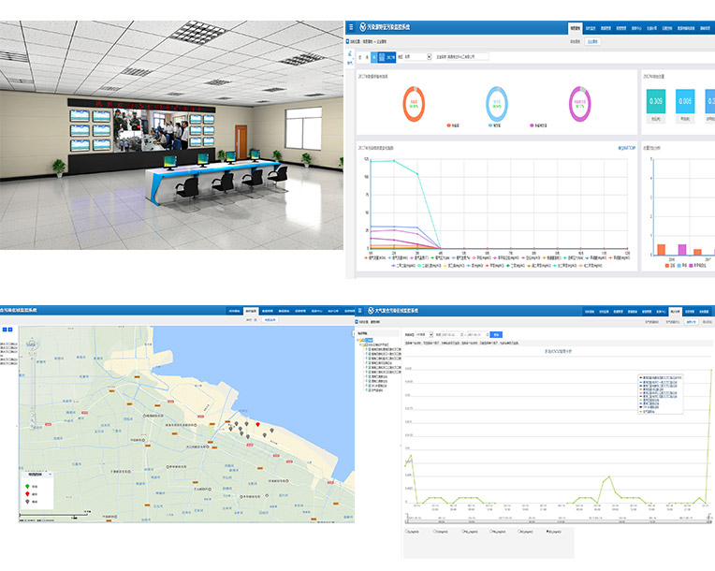
Task: Click the red station marker on the map
Action: pyautogui.click(x=259, y=424)
